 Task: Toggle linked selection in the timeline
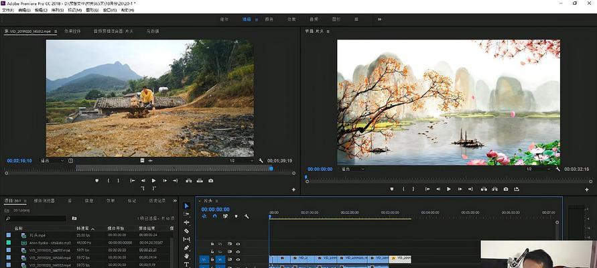[x=225, y=216]
